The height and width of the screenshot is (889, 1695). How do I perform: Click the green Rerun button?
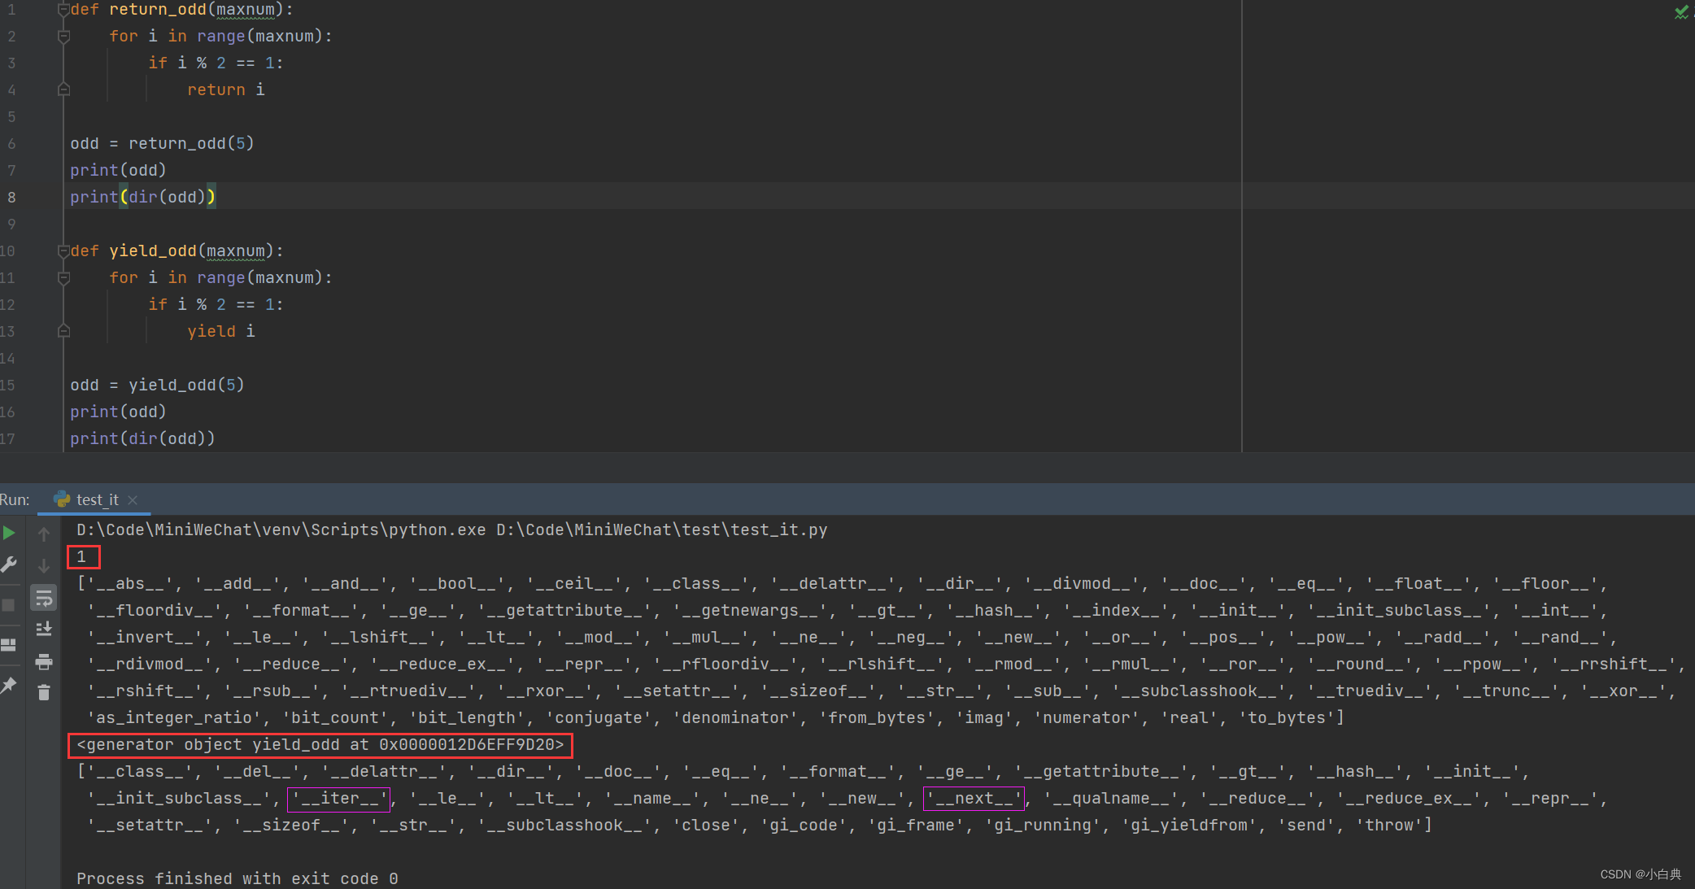point(9,534)
